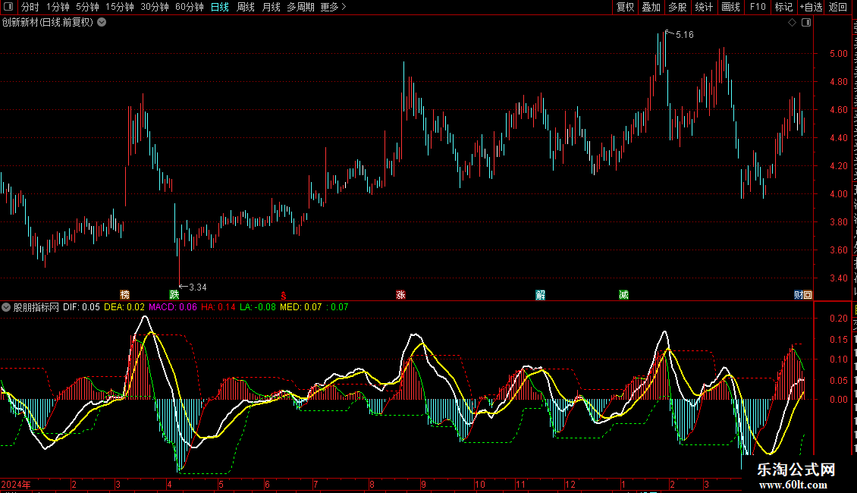857x493 pixels.
Task: Click the red $ marker on the timeline
Action: tap(283, 296)
